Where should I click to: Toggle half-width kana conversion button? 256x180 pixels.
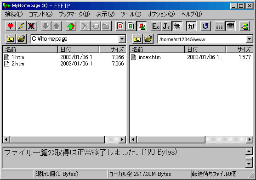click(x=191, y=26)
